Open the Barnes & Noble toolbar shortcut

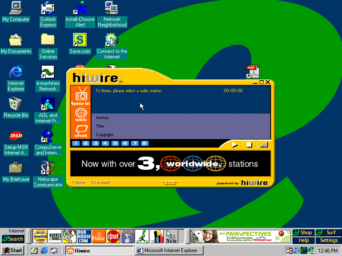(55, 236)
